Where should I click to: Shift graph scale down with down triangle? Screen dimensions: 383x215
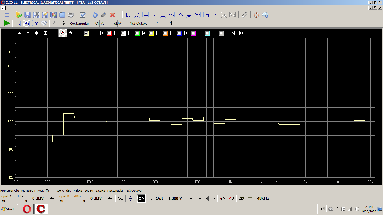pyautogui.click(x=28, y=33)
